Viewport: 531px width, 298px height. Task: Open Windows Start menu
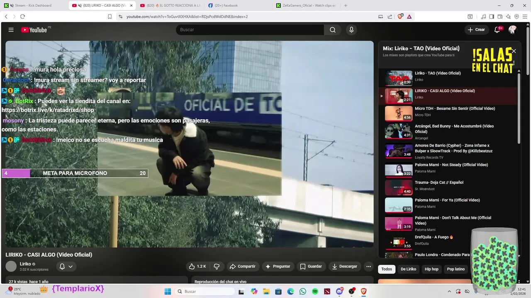pos(168,291)
